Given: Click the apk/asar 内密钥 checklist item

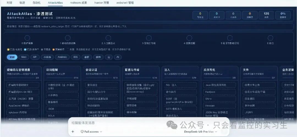Looking at the screenshot, I should point(23,112).
